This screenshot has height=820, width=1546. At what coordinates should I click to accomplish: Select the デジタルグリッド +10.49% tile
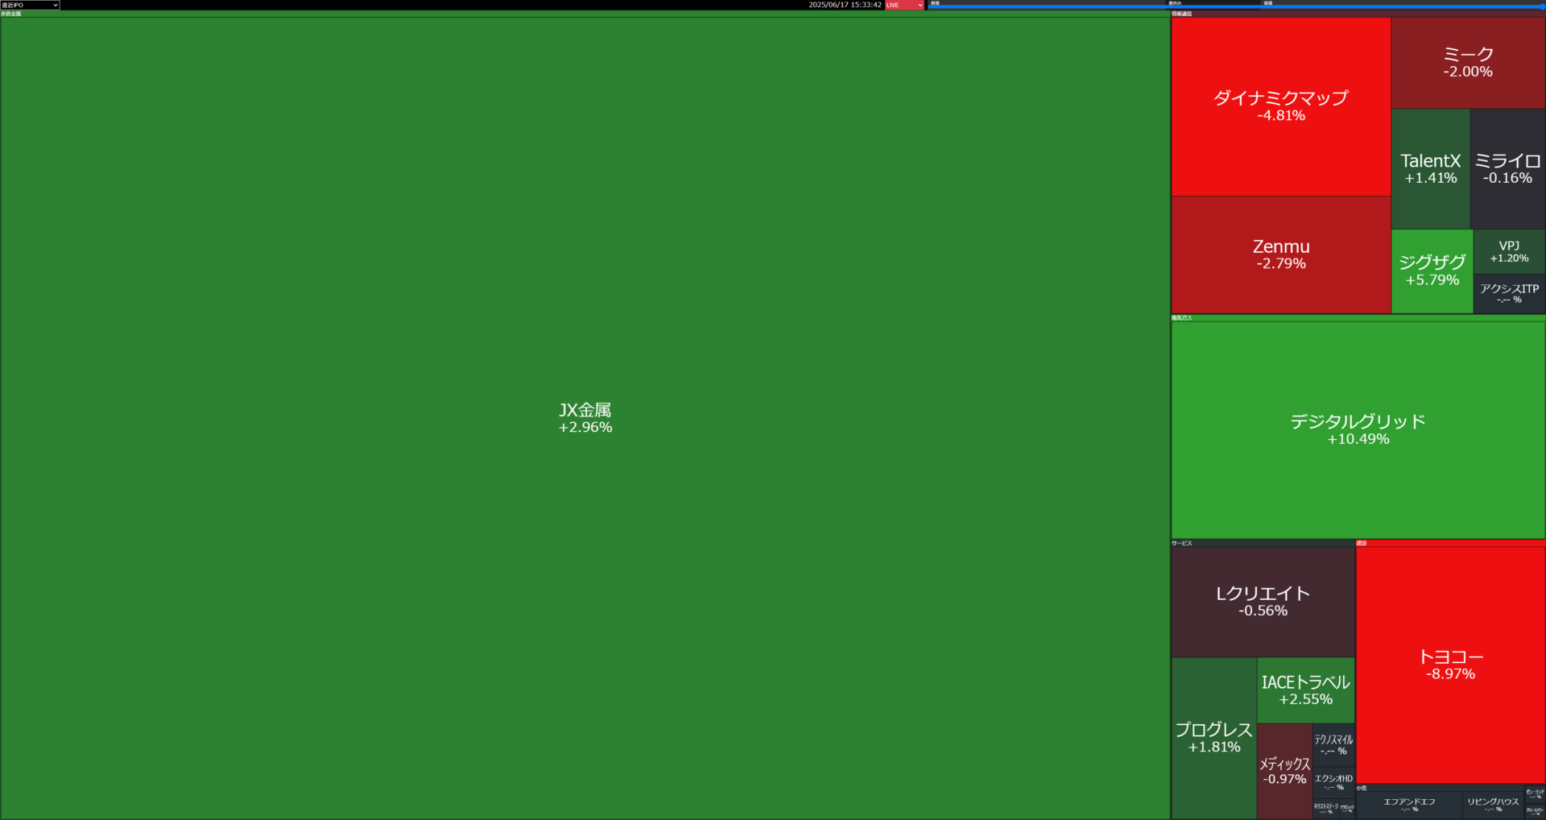(x=1358, y=429)
